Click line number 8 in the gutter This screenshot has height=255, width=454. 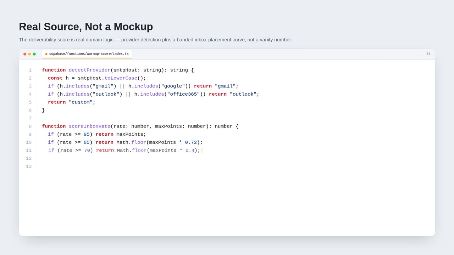pyautogui.click(x=30, y=126)
